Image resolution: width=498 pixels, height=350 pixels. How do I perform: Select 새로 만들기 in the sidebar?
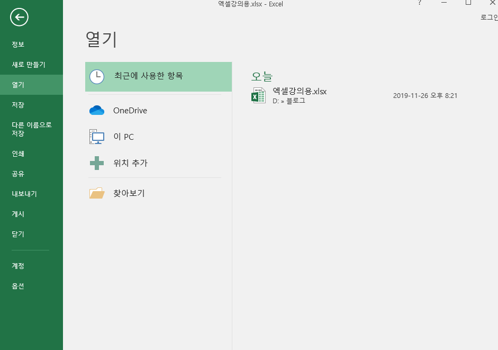click(29, 65)
